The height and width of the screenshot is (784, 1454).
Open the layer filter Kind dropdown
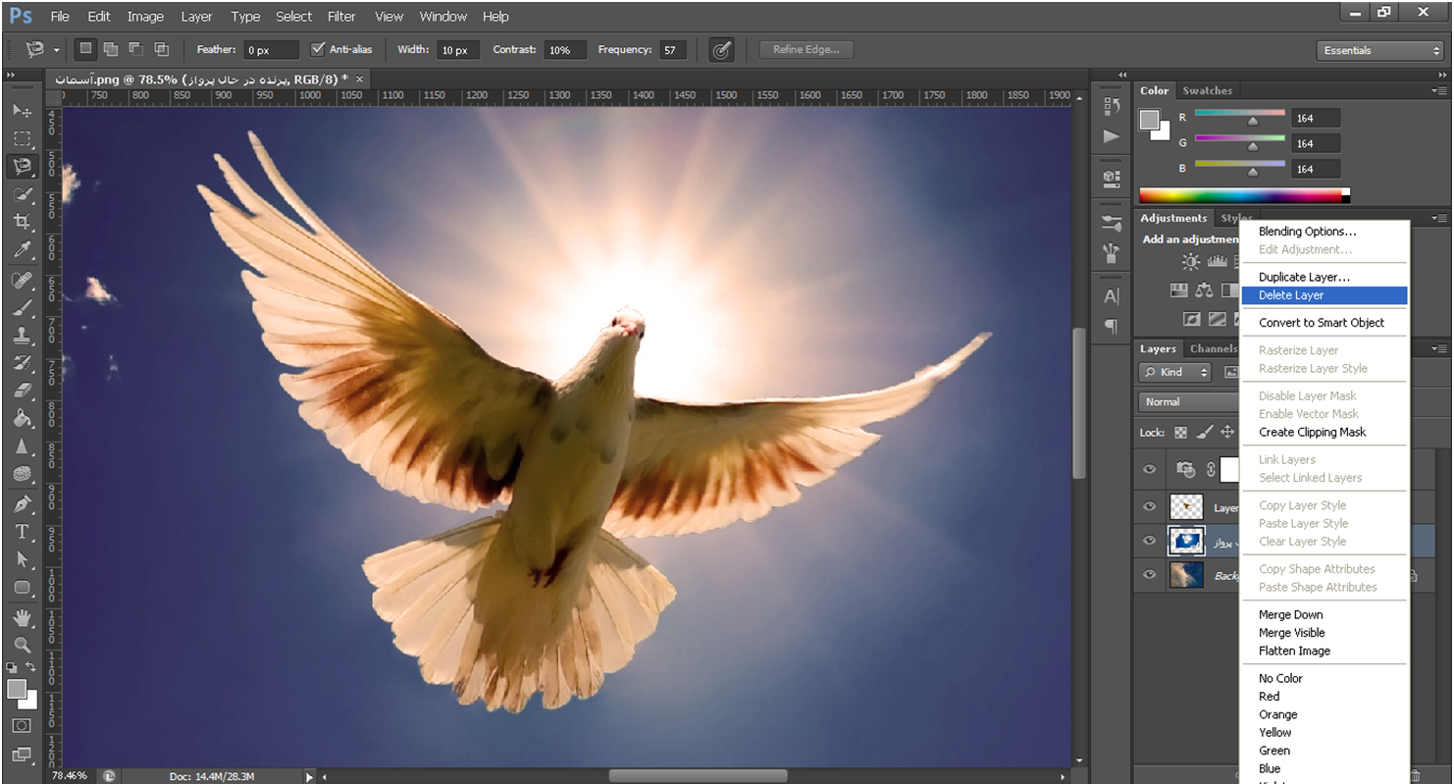point(1176,372)
